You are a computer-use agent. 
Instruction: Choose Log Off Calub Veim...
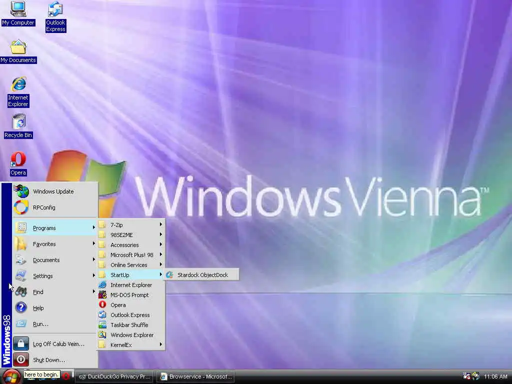55,344
